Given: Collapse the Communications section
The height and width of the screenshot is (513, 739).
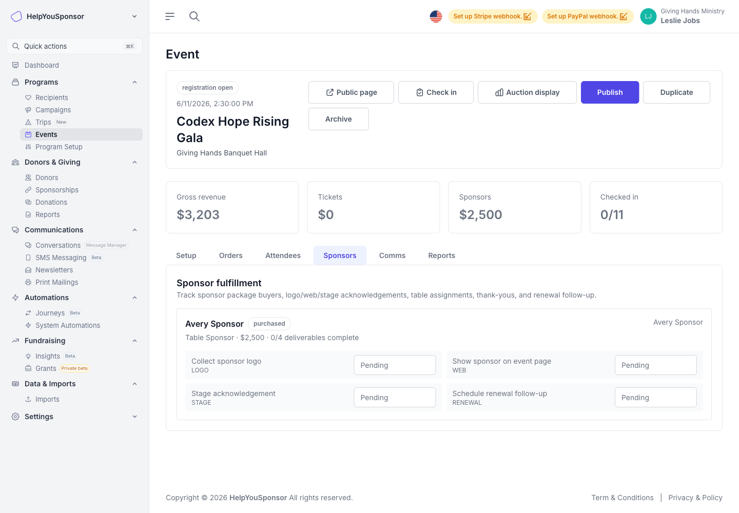Looking at the screenshot, I should point(134,230).
